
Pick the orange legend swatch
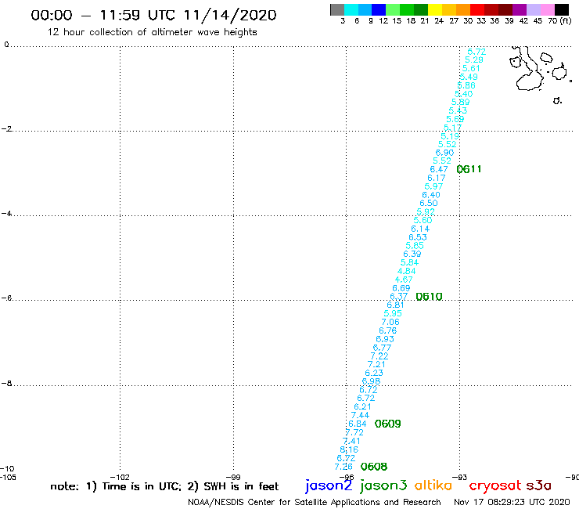coord(463,9)
